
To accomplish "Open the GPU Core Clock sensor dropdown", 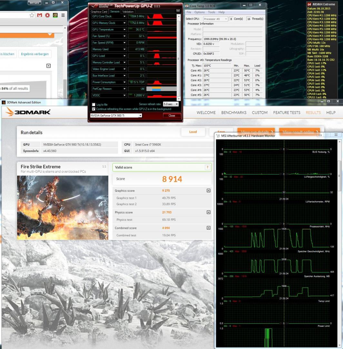I will point(124,16).
